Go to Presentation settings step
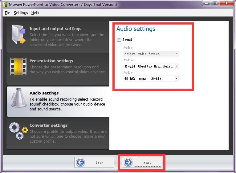The width and height of the screenshot is (236, 173). tap(58, 69)
